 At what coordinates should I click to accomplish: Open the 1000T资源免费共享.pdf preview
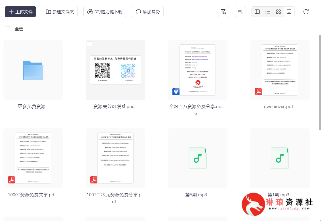33,158
